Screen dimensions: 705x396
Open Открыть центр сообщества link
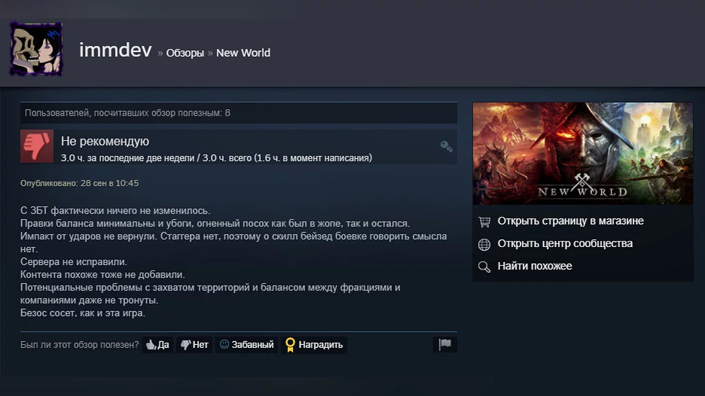coord(565,243)
